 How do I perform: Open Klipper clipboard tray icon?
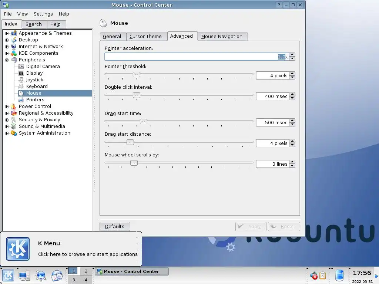[323, 275]
